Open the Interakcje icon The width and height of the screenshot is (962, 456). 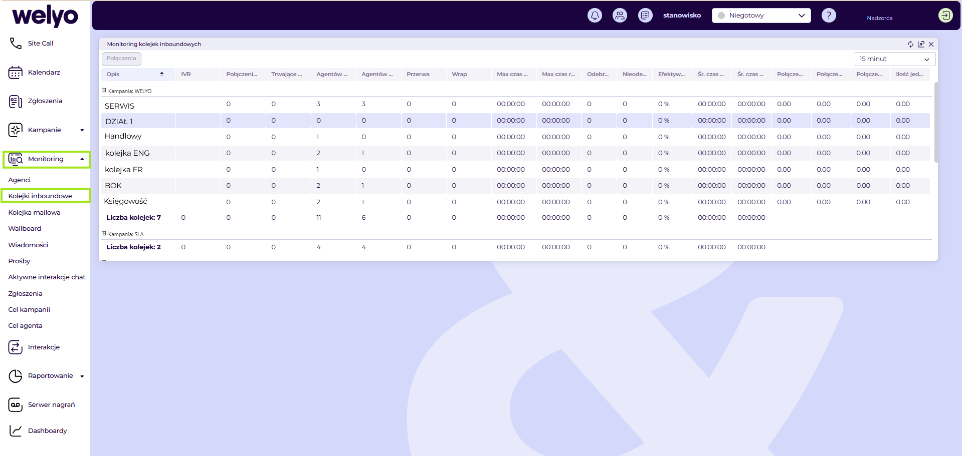click(16, 347)
